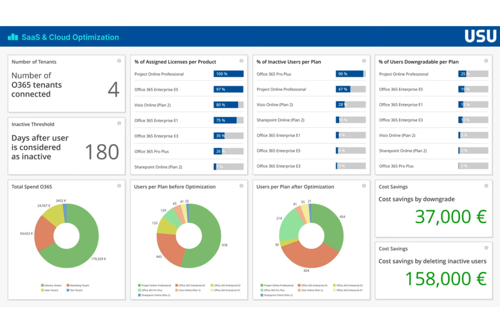Toggle Sharepoint Online (Plan 2) legend in before Optimization chart

[x=154, y=295]
